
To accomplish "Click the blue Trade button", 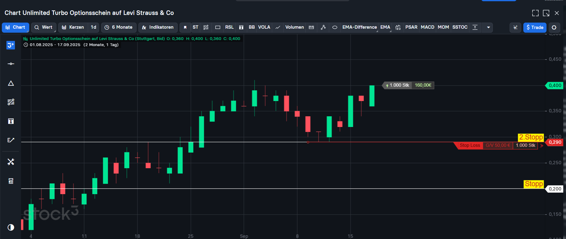I will point(535,27).
